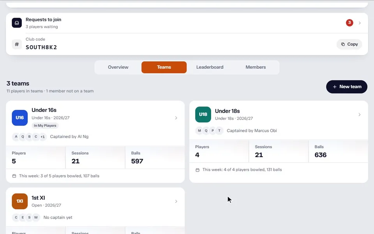Click avatar E in 1st XI

pyautogui.click(x=23, y=218)
